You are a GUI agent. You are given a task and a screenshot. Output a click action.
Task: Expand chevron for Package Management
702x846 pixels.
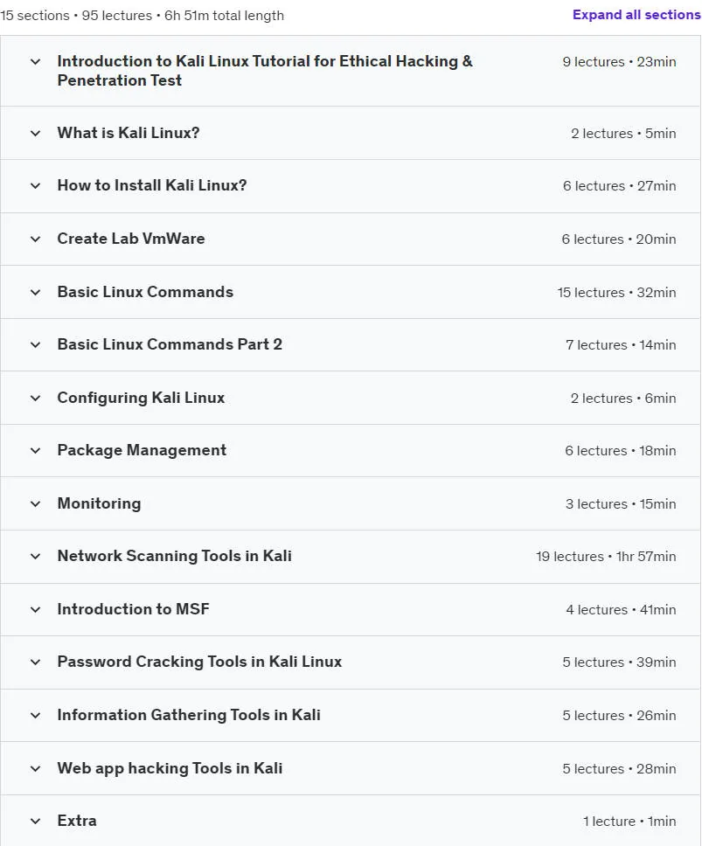pyautogui.click(x=35, y=450)
